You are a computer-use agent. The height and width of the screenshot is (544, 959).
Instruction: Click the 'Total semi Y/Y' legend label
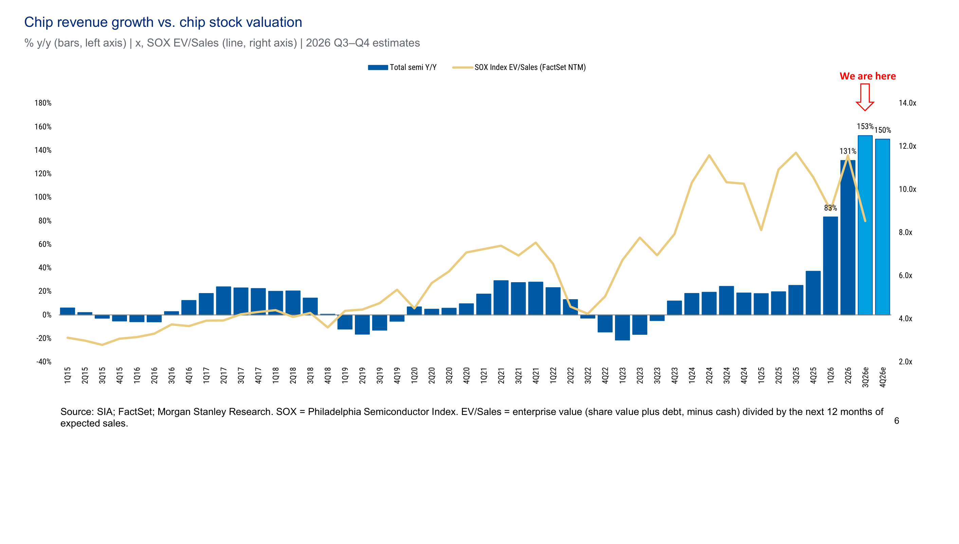[x=413, y=67]
